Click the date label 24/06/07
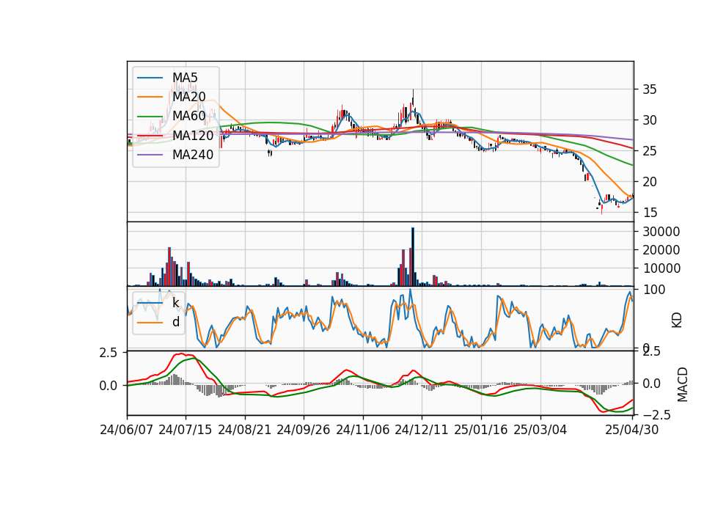This screenshot has height=506, width=704. [127, 430]
